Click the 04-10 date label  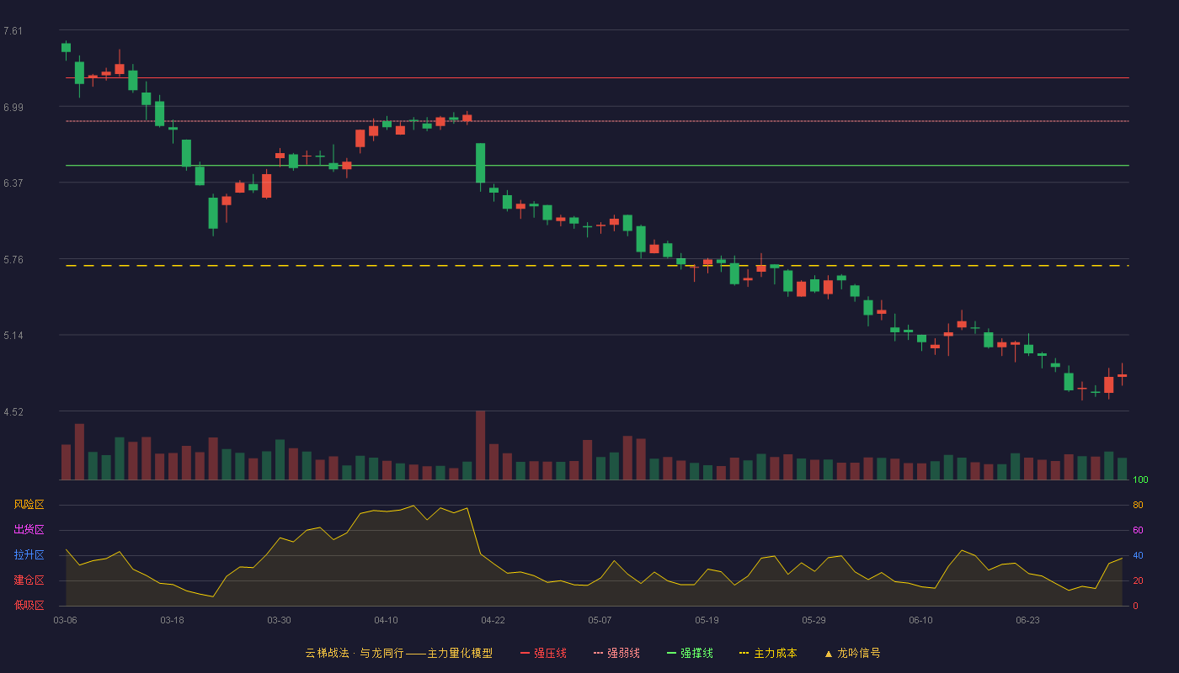tap(386, 620)
